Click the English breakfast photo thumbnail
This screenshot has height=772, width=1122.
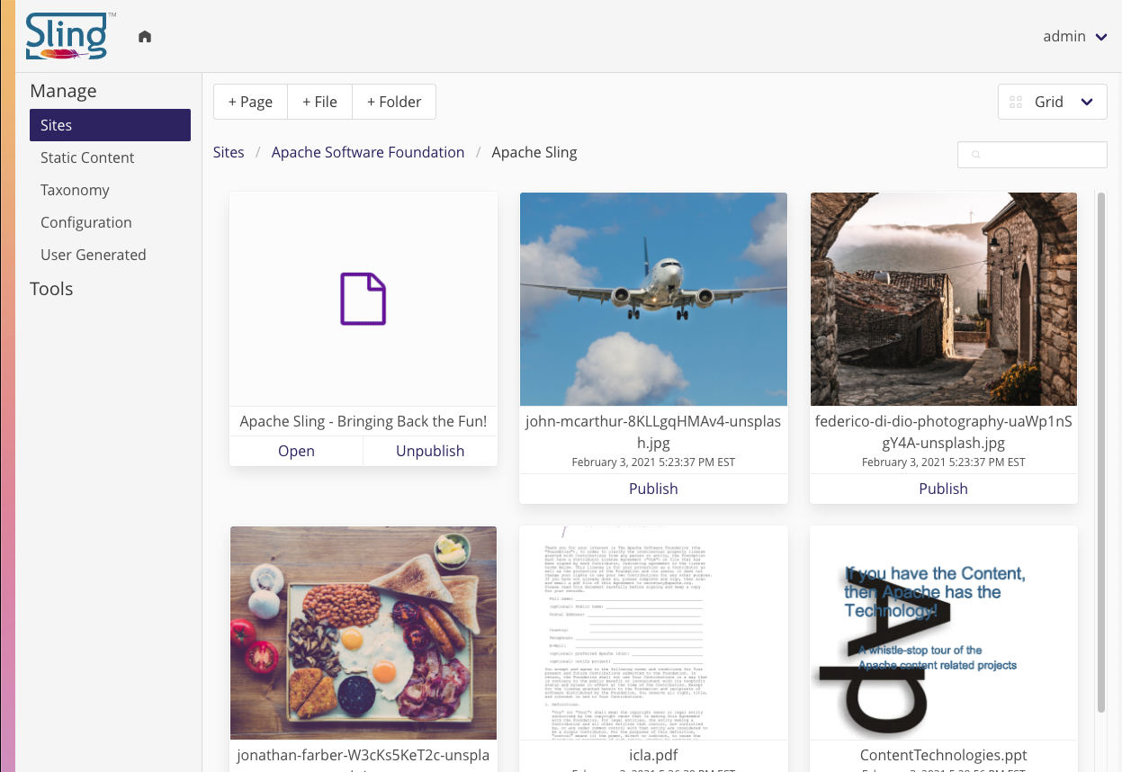364,633
